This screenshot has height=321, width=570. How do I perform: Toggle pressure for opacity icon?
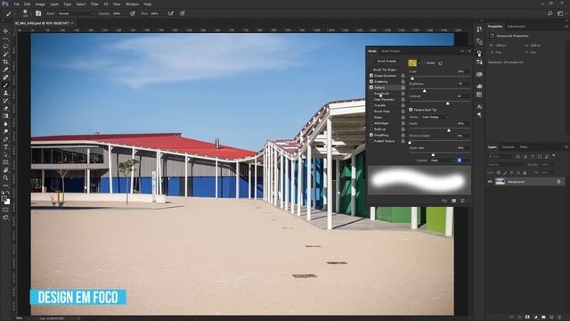(x=133, y=13)
